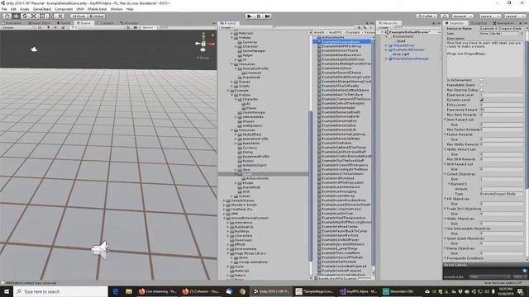Open the Window menu
This screenshot has height=297, width=529.
point(117,9)
